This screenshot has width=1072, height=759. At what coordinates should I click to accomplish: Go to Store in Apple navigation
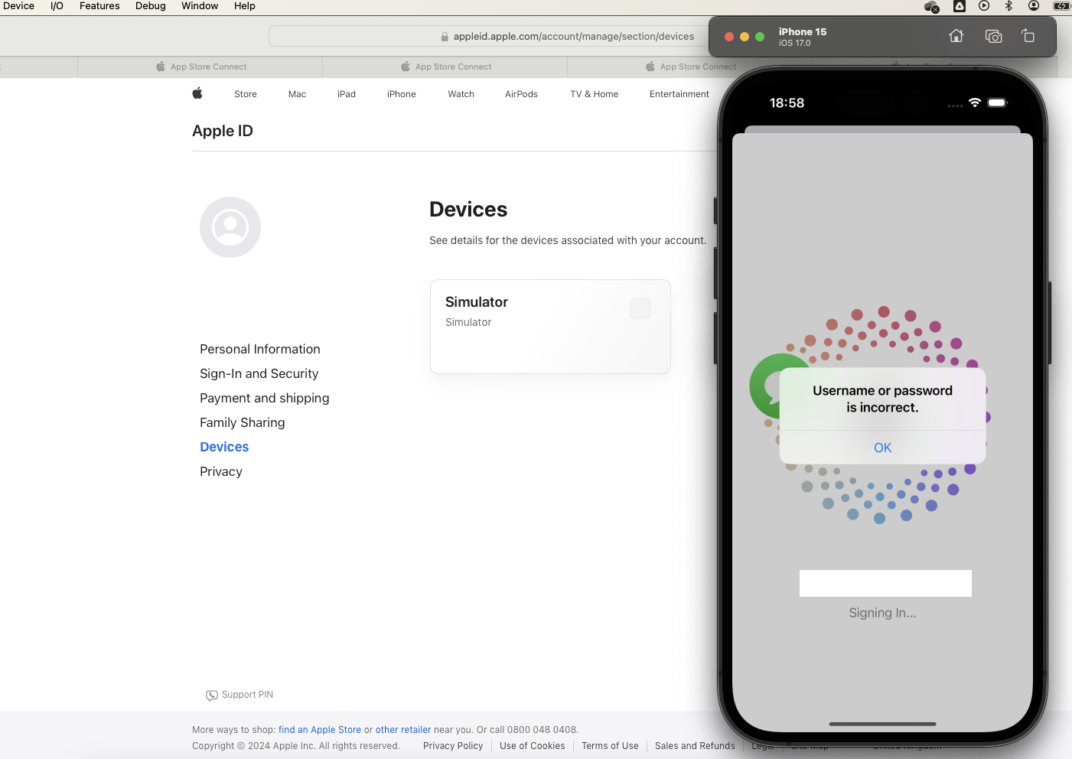tap(246, 94)
